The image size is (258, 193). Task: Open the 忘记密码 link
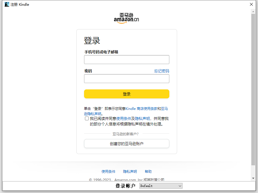[x=162, y=71]
